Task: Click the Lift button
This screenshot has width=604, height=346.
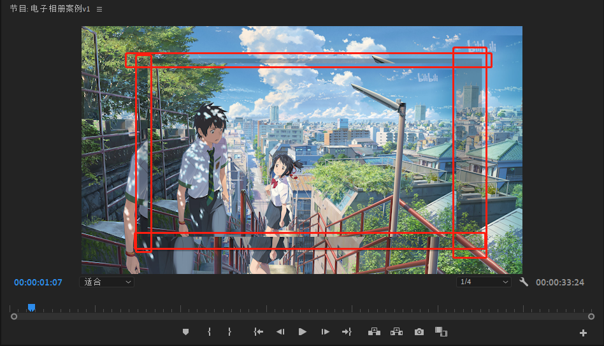Action: (x=374, y=332)
